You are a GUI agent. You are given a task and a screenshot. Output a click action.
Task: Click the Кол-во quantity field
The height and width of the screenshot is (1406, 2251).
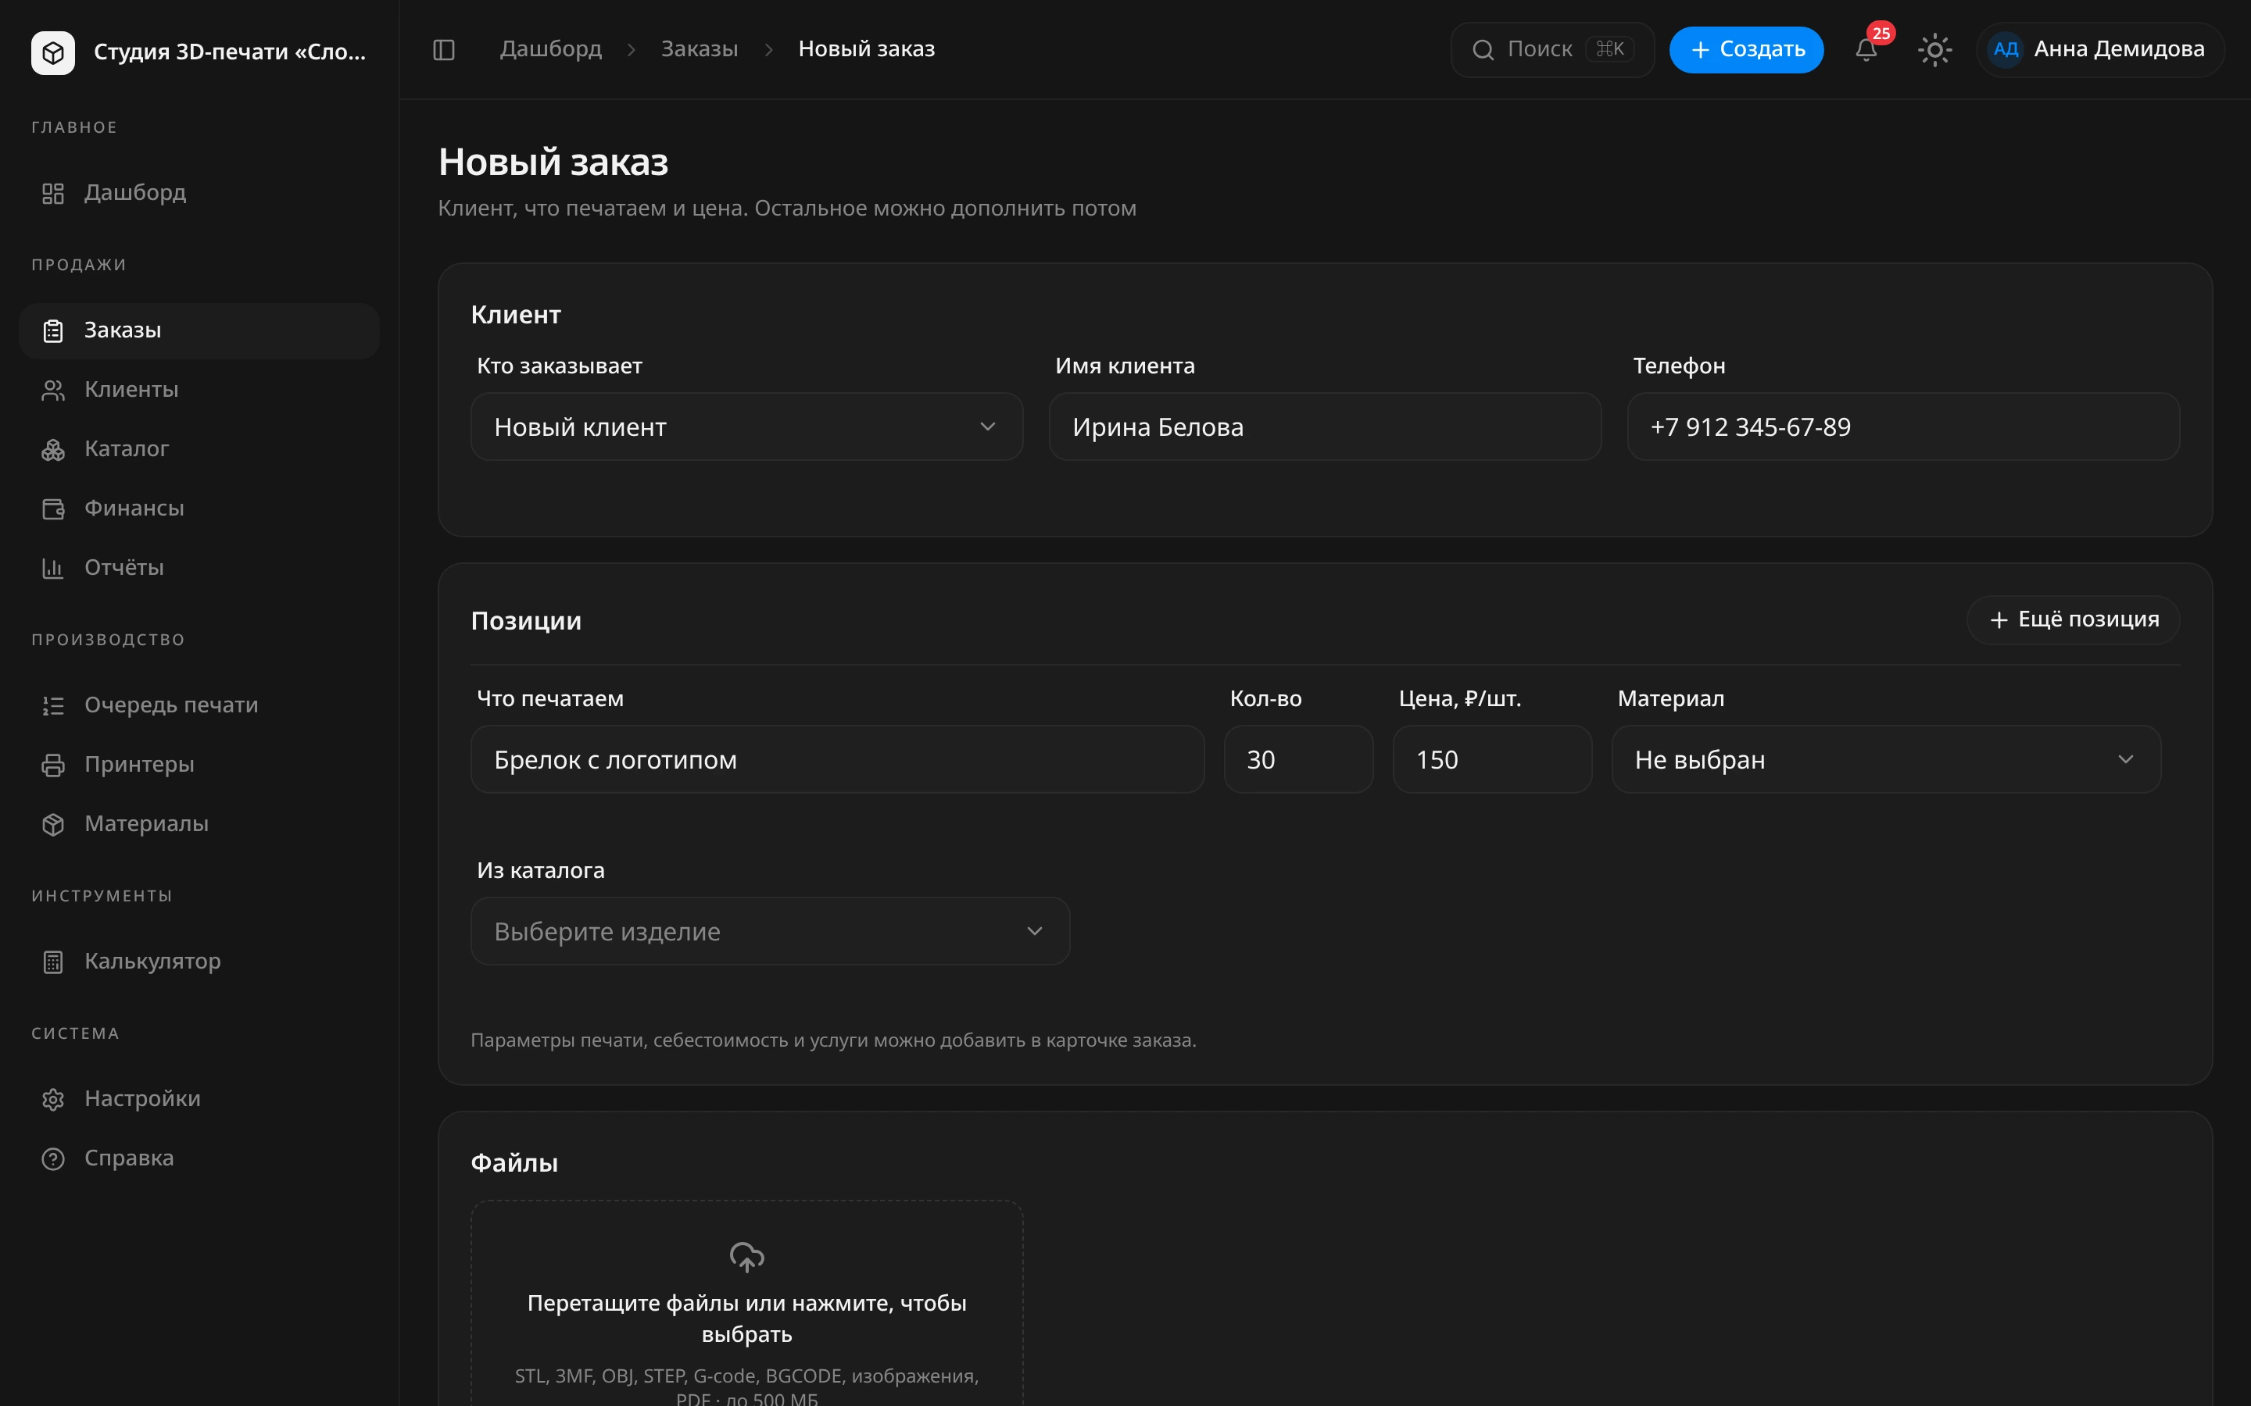(x=1298, y=760)
